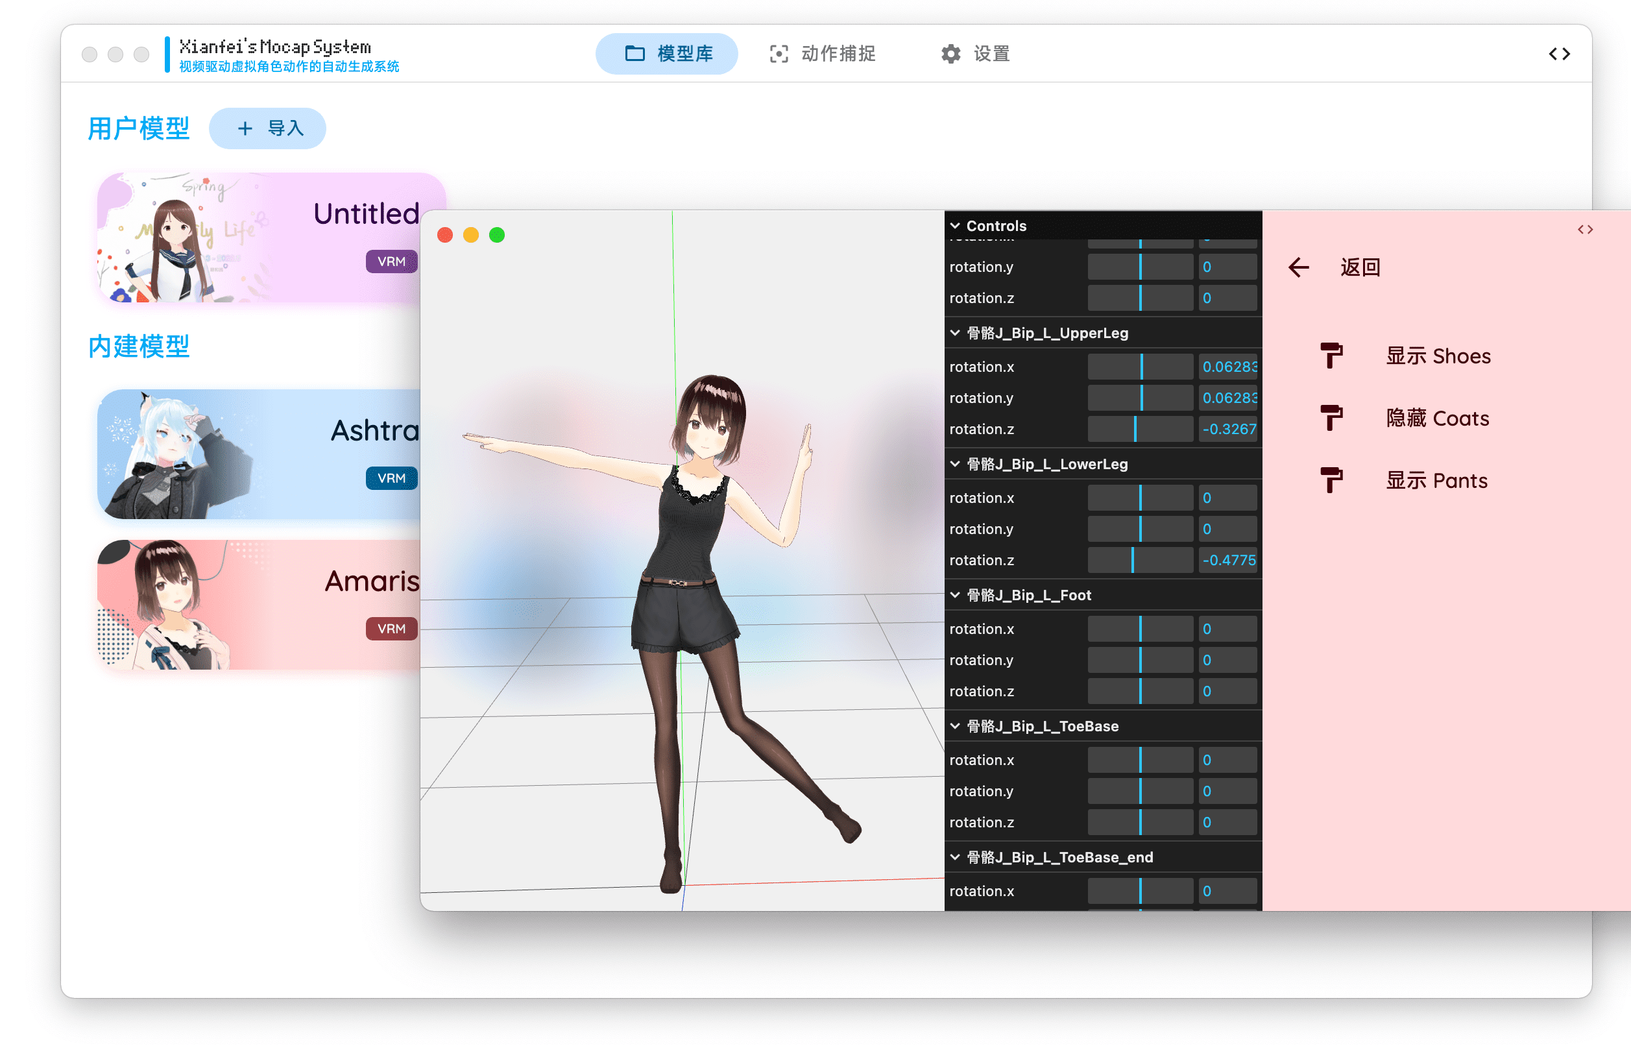Click the code brackets icon in pink panel
Viewport: 1631px width, 1046px height.
(1585, 230)
